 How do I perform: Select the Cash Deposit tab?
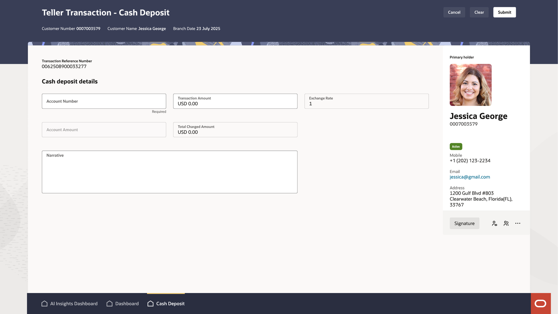click(166, 304)
